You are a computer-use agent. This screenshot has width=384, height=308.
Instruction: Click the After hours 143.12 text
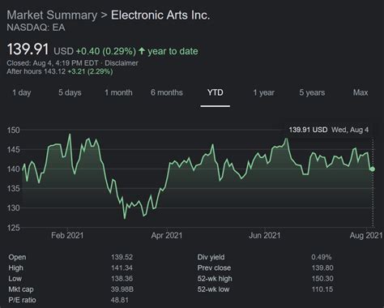36,71
